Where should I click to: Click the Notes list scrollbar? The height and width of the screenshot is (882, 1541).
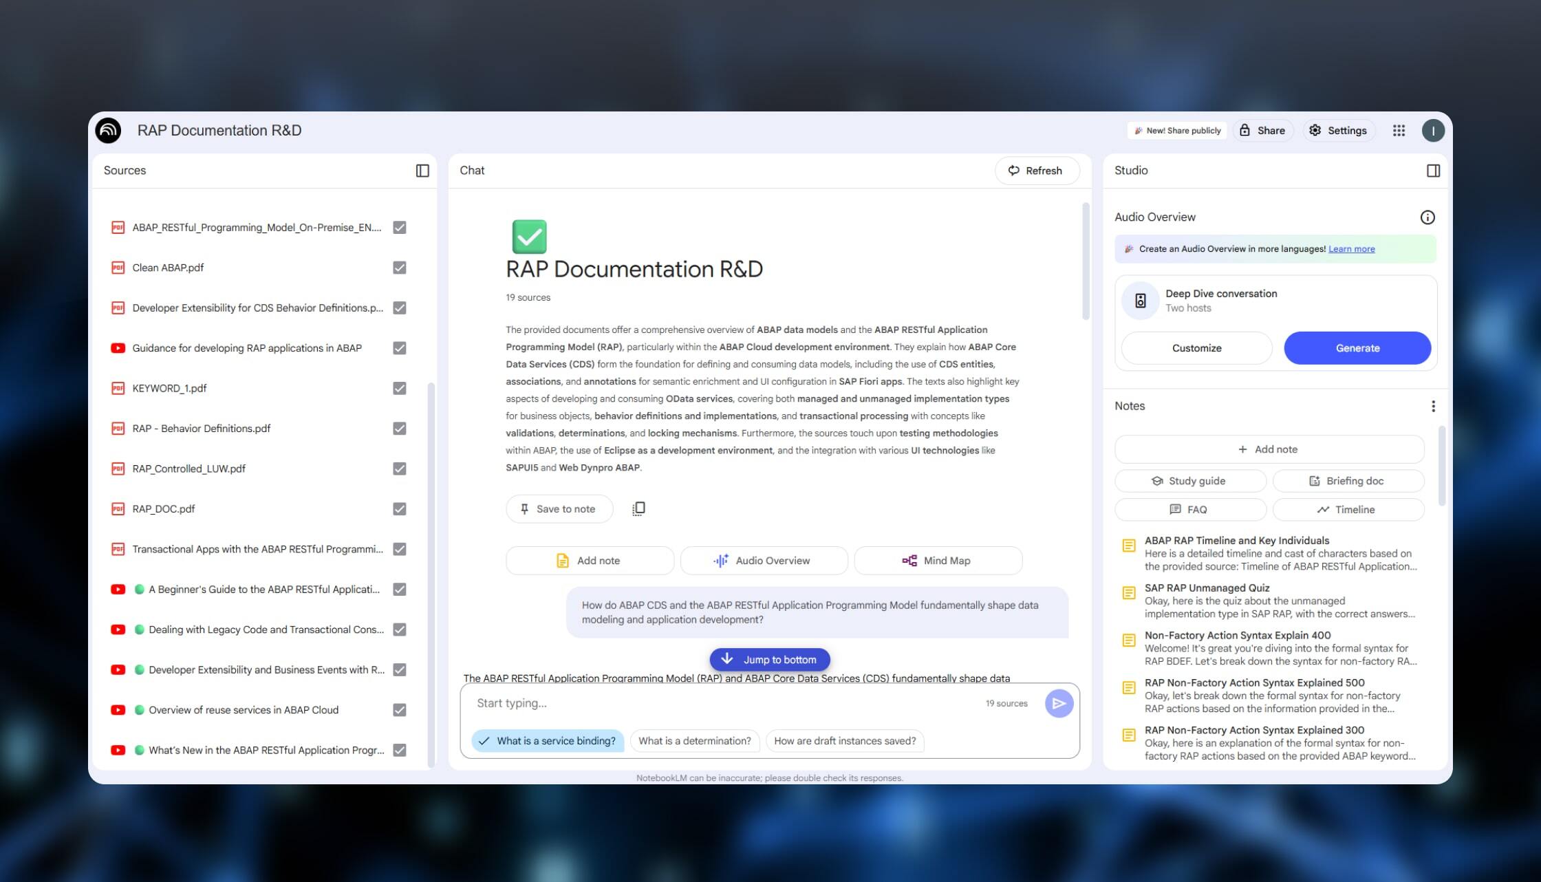(1441, 466)
